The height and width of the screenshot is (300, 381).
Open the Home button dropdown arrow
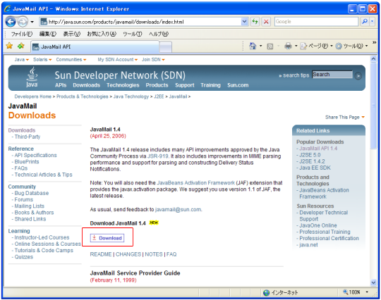(x=261, y=46)
